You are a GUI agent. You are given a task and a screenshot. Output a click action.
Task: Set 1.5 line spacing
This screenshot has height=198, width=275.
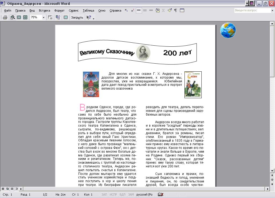pos(145,10)
